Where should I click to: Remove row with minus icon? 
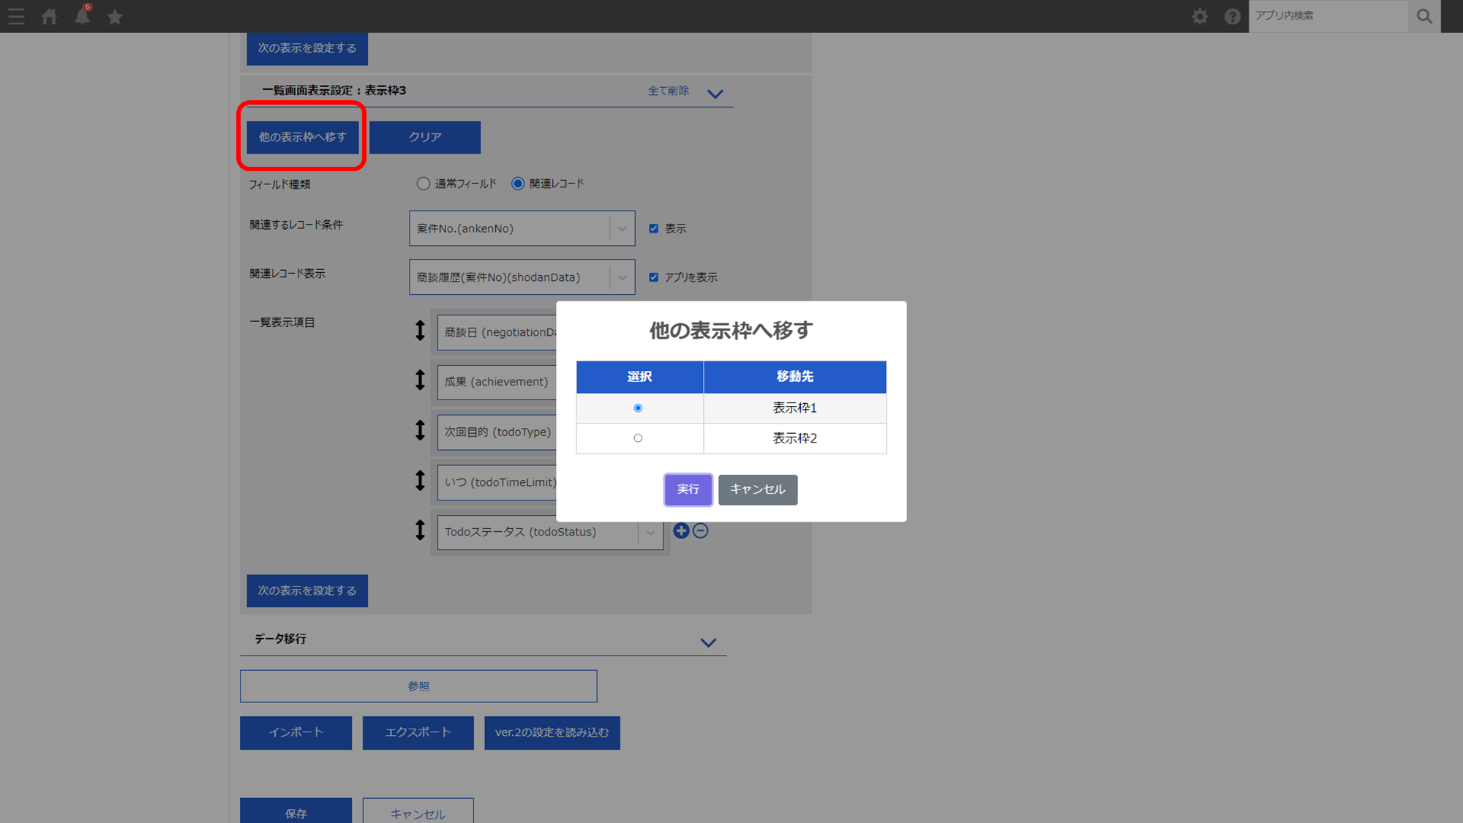pos(700,531)
